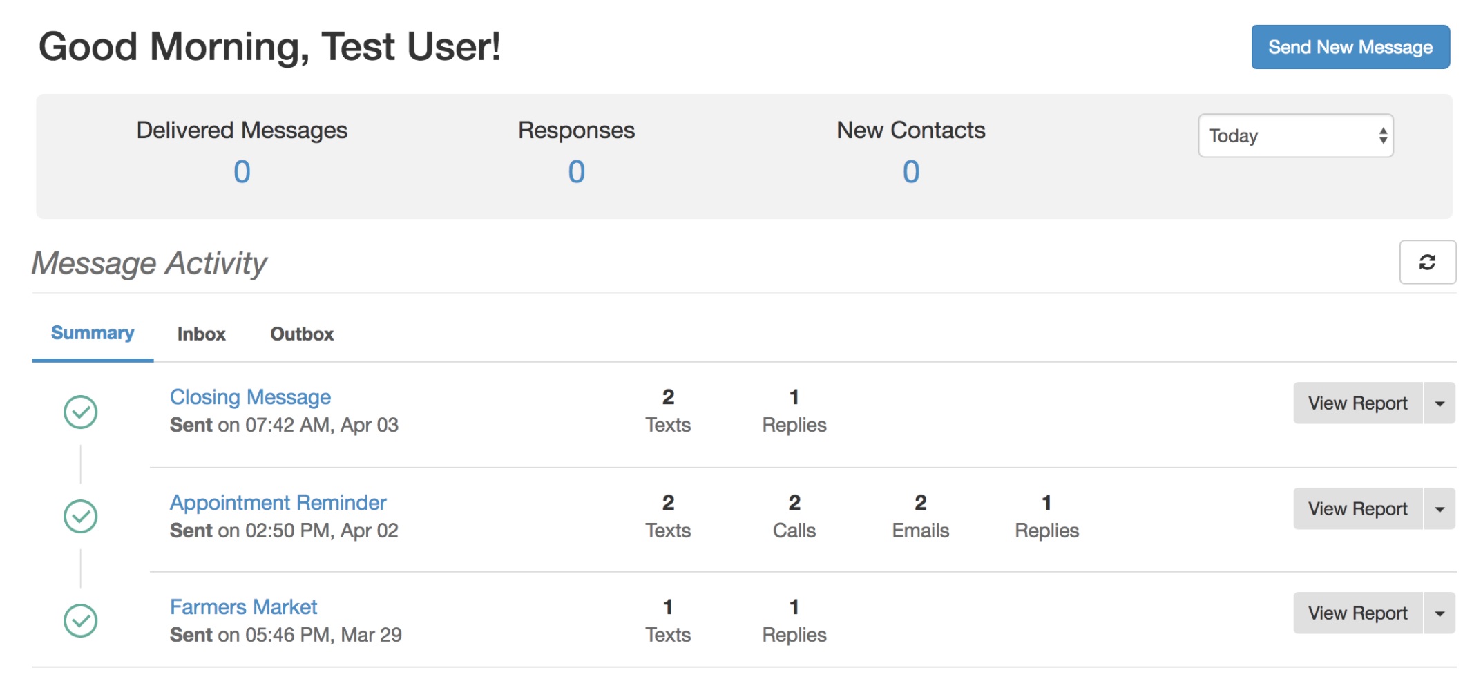Click the green checkmark beside Farmers Market
Screen dimensions: 1463x688
click(x=79, y=619)
